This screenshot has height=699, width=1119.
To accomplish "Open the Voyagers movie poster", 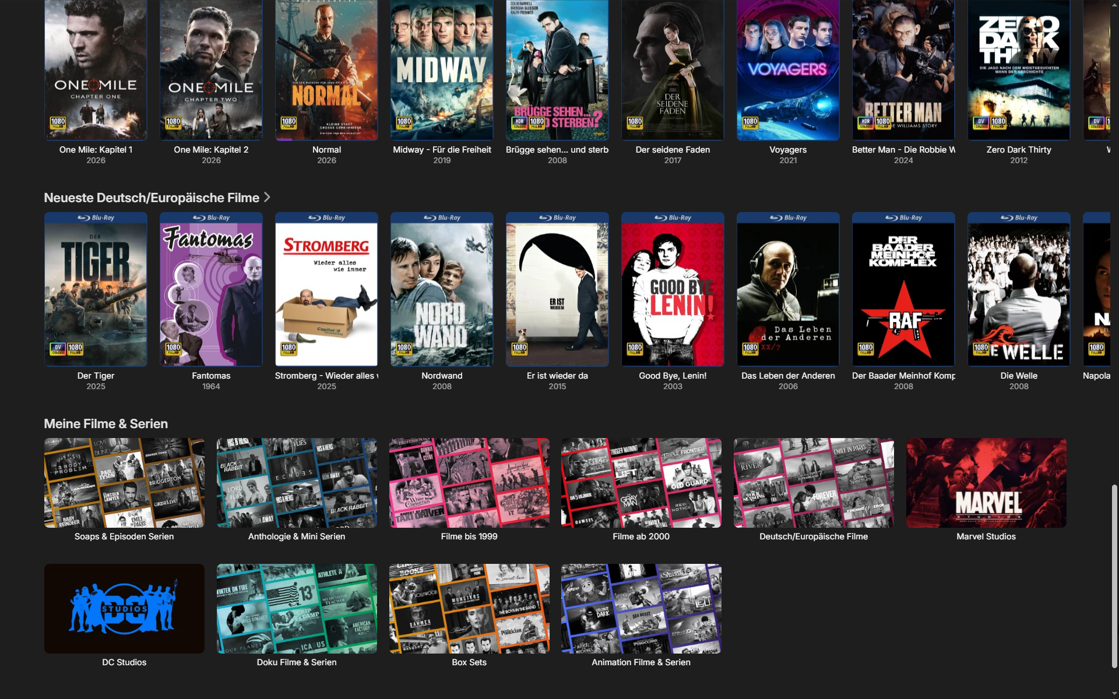I will point(788,70).
